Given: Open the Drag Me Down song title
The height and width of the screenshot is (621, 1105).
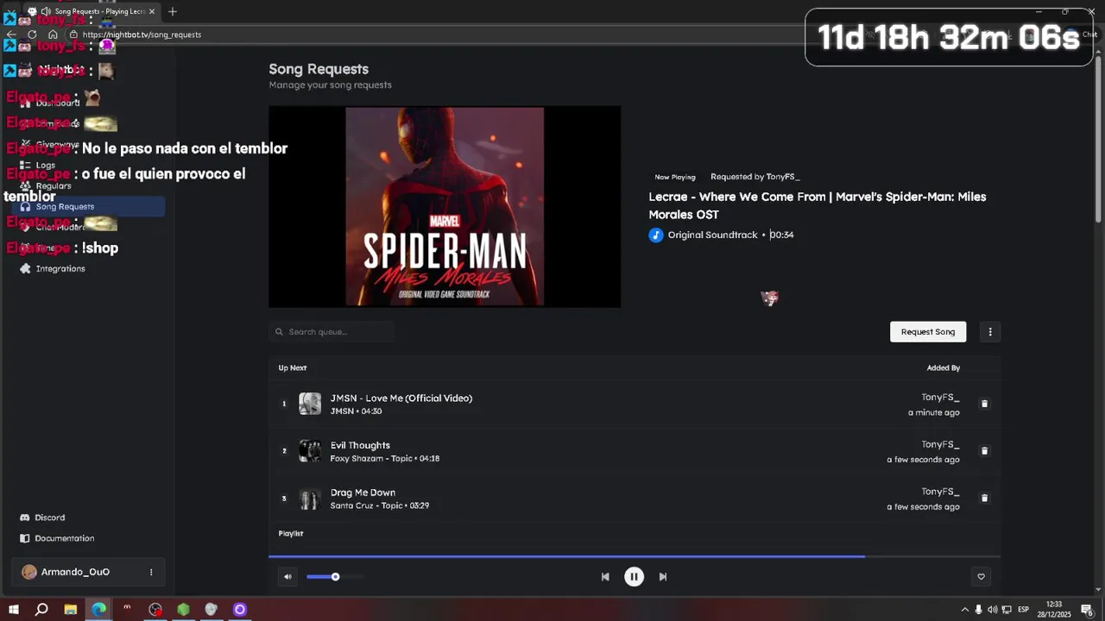Looking at the screenshot, I should (363, 493).
